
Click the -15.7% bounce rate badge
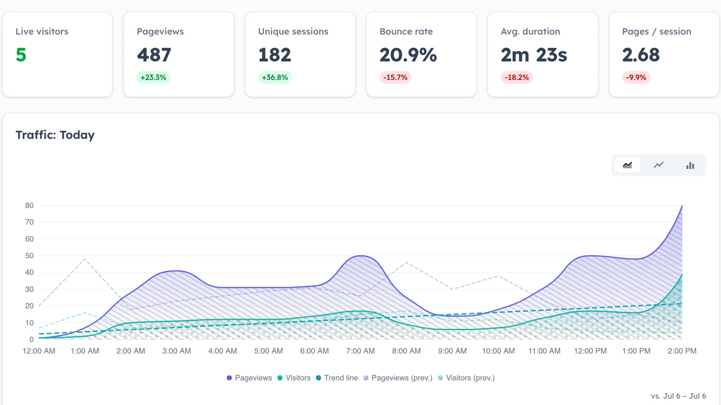coord(395,77)
